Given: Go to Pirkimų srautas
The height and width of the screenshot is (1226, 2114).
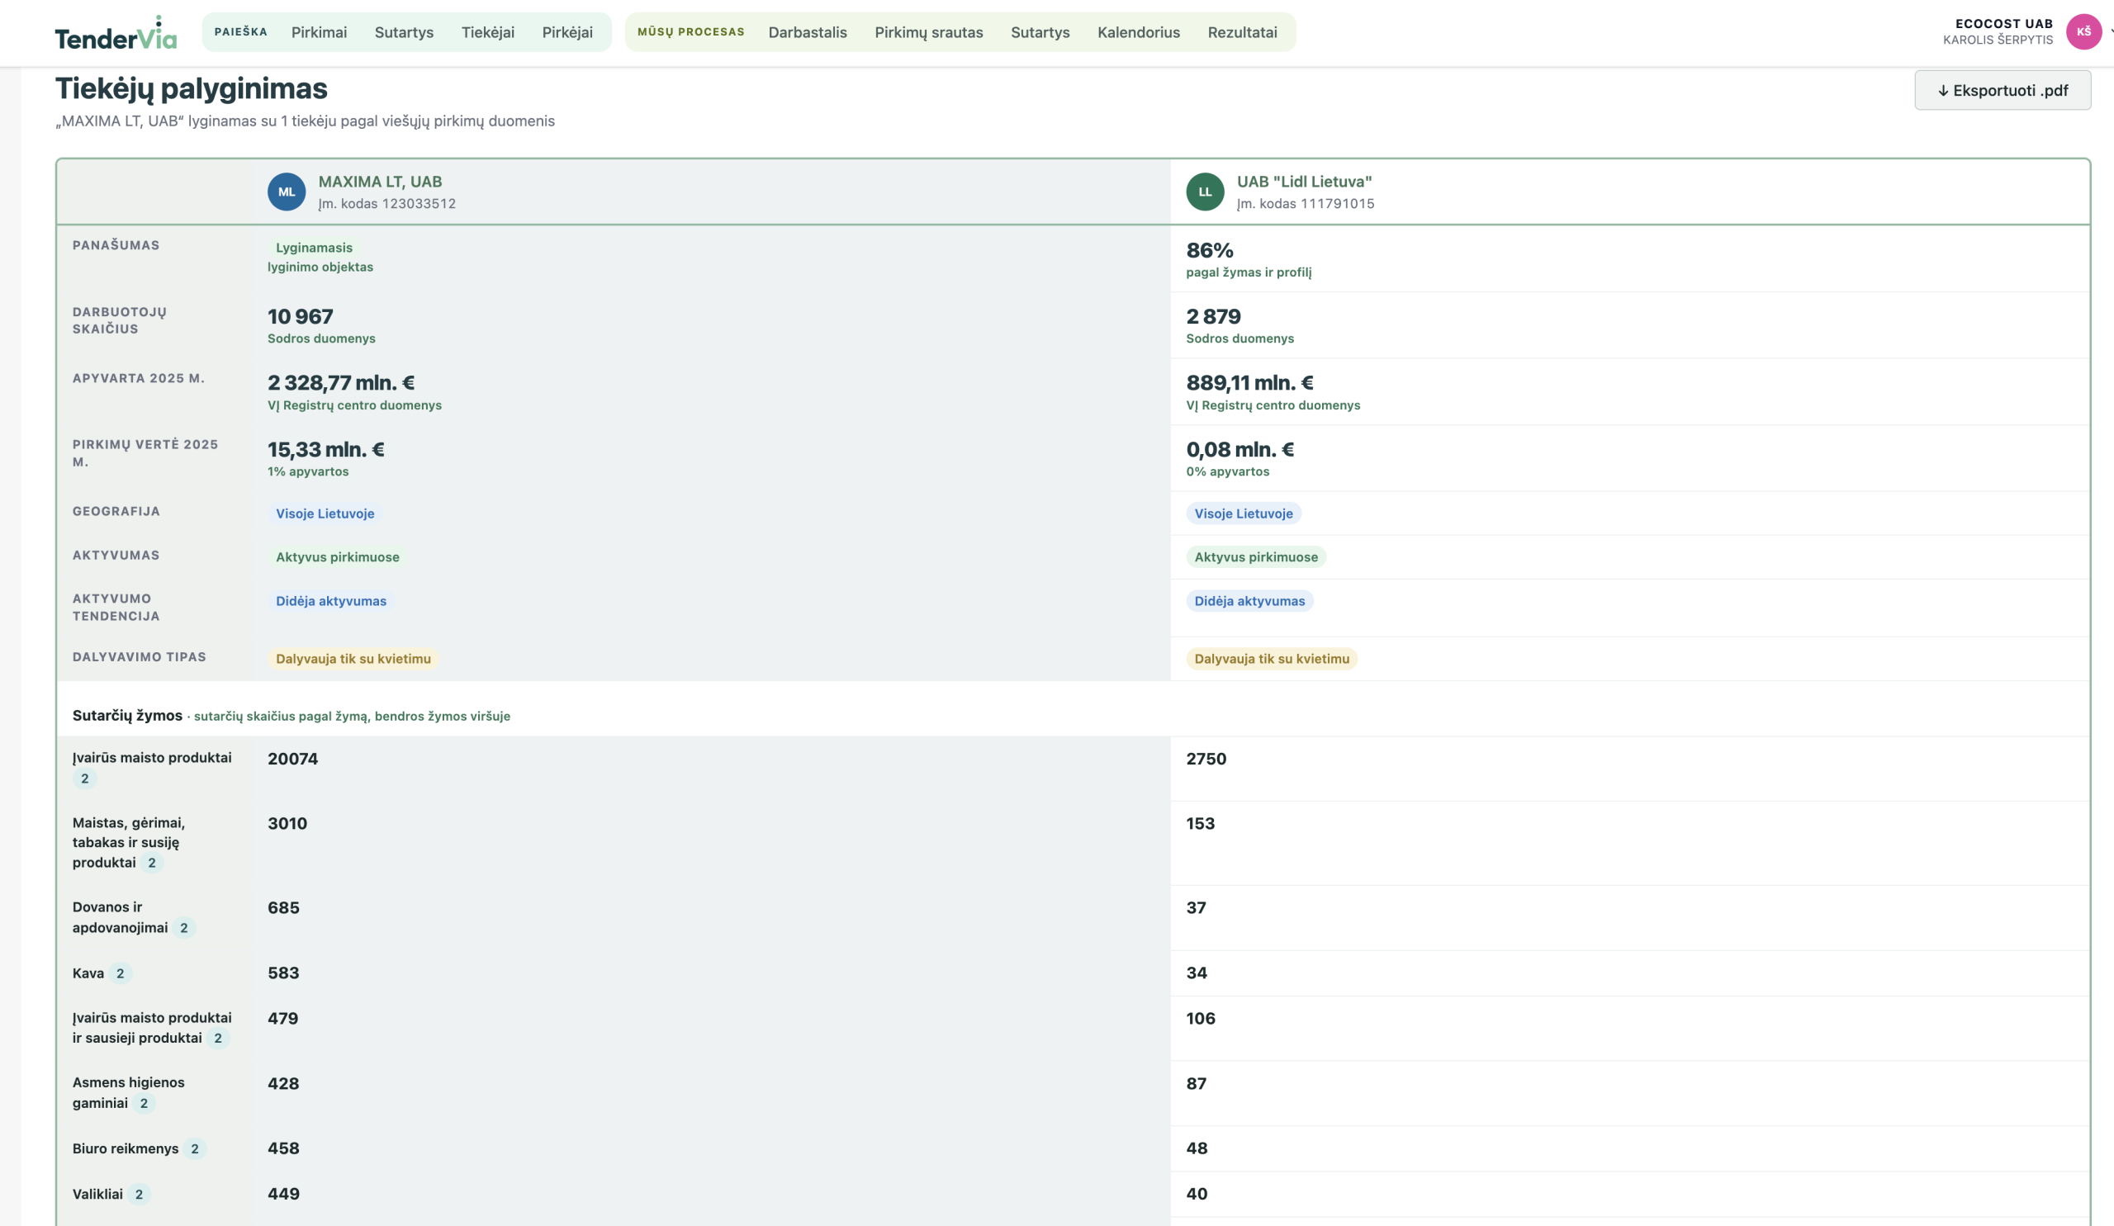Looking at the screenshot, I should point(929,32).
